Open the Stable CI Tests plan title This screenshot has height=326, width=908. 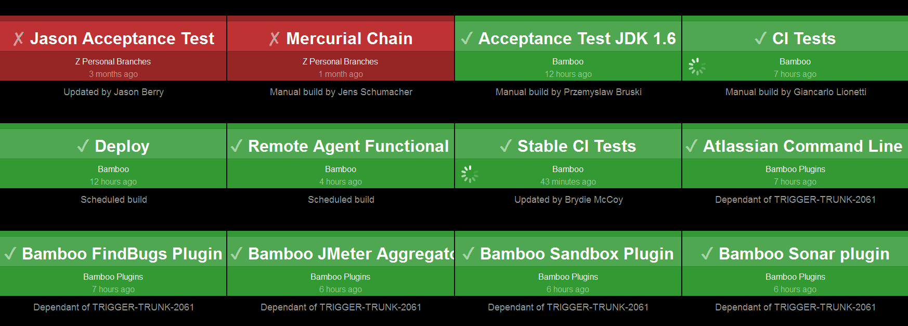[576, 146]
